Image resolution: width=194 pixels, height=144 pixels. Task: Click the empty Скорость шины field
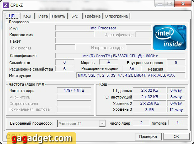click(x=74, y=103)
